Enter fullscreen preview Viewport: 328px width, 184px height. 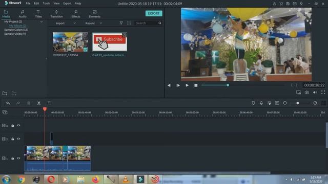(323, 93)
